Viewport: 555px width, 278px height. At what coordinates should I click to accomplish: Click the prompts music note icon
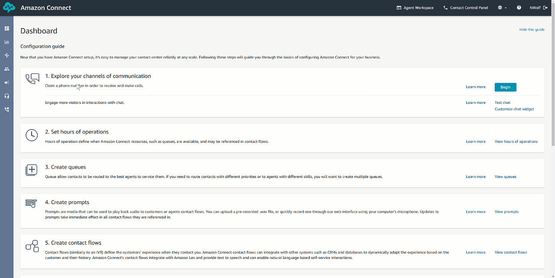click(x=31, y=204)
